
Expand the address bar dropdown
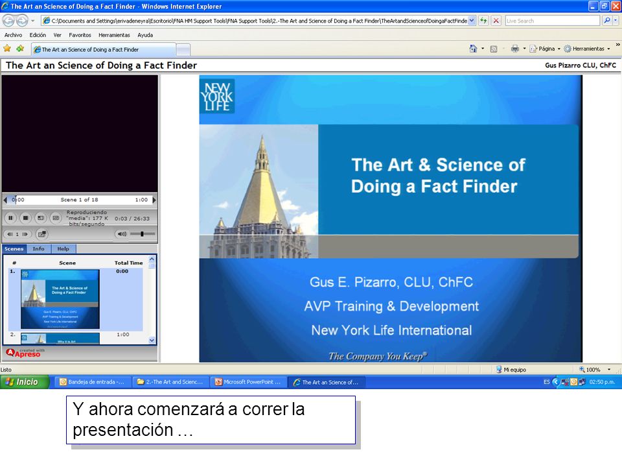point(472,21)
